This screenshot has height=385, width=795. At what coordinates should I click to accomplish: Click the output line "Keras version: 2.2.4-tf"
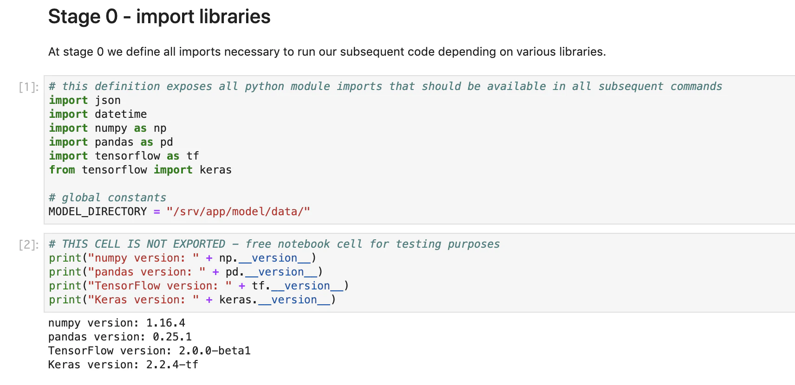pos(124,365)
